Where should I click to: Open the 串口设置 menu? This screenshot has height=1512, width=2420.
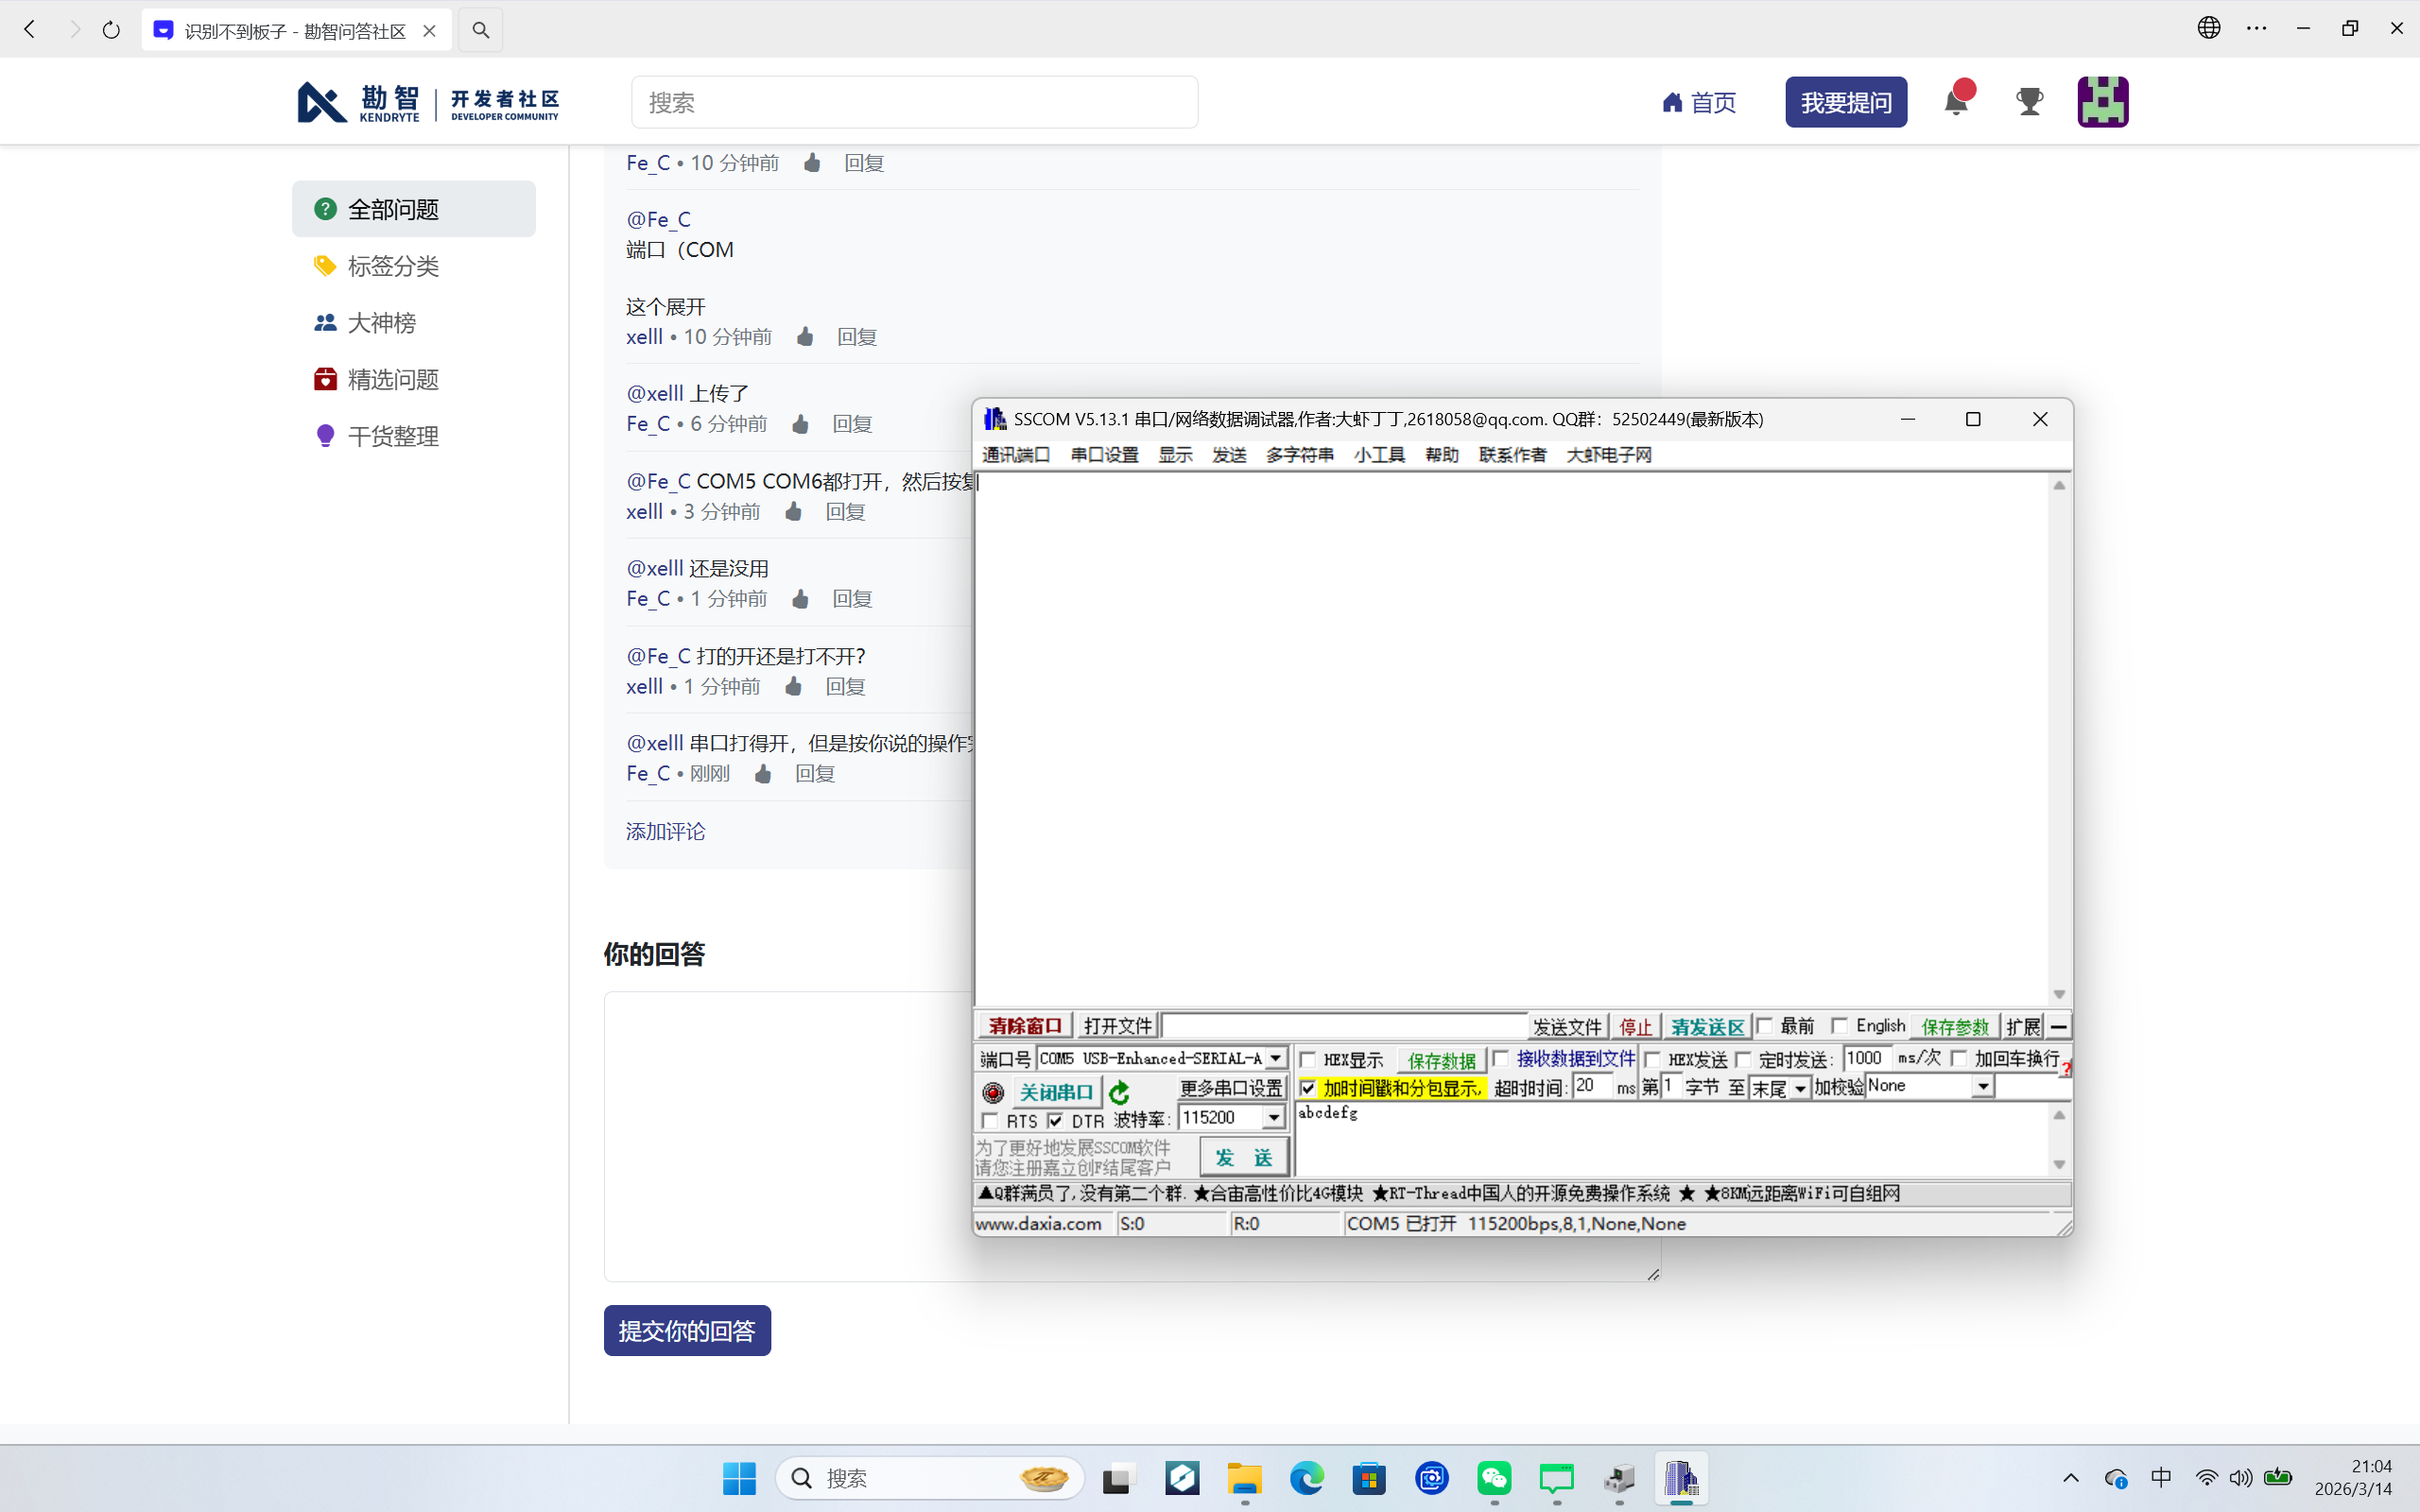pos(1104,455)
